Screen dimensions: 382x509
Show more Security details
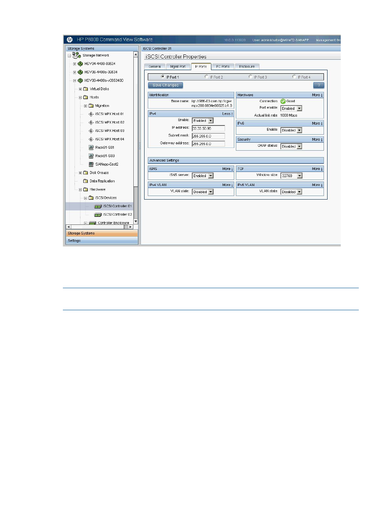(317, 139)
